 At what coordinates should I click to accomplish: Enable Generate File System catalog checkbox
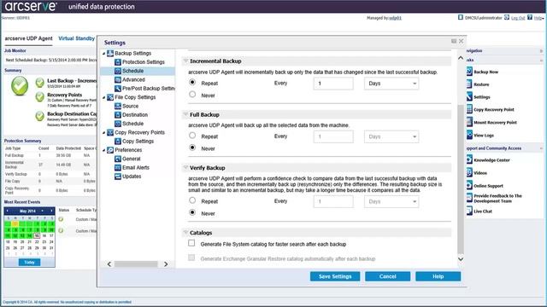[191, 243]
